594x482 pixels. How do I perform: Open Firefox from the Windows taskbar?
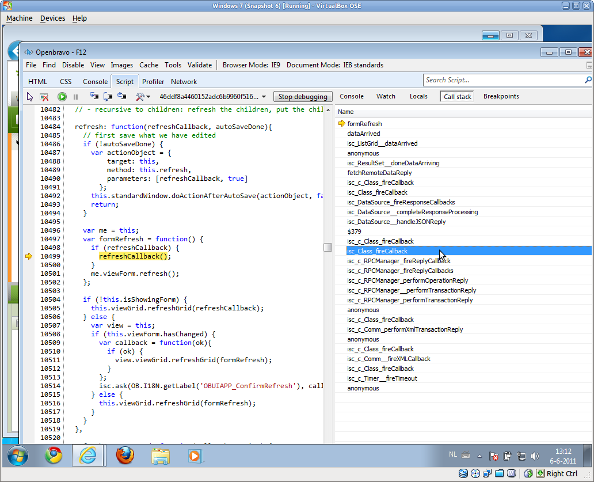[125, 456]
